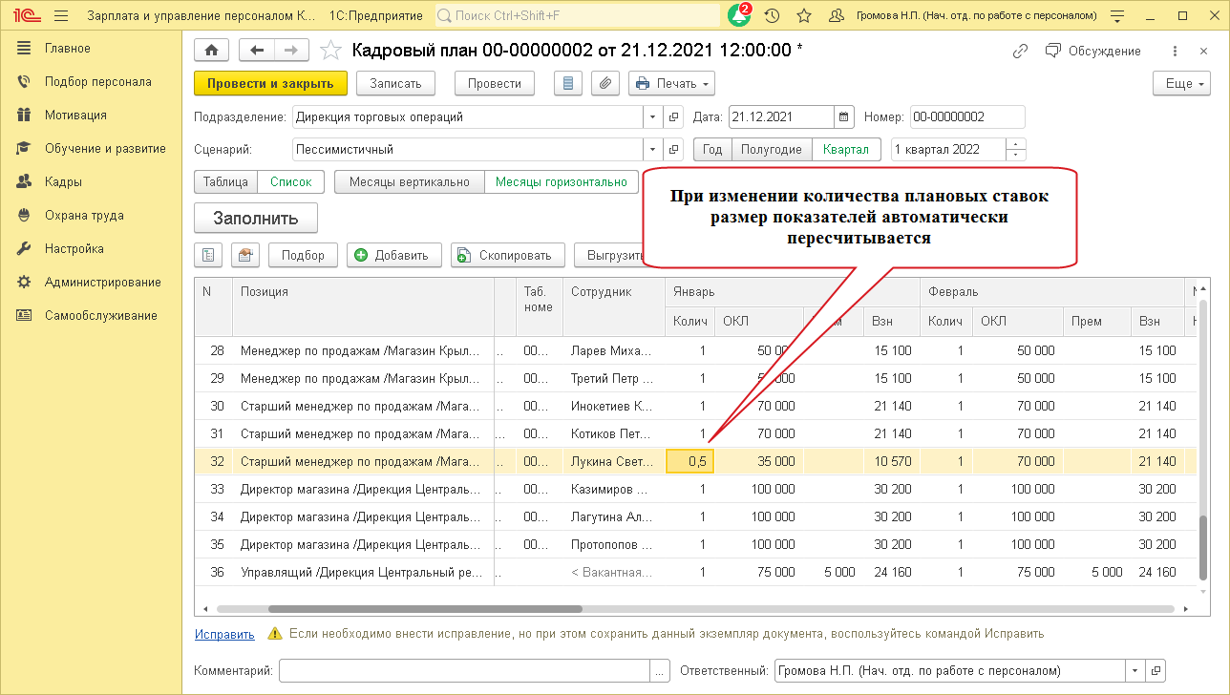Viewport: 1230px width, 695px height.
Task: Click the Провести button
Action: point(495,84)
